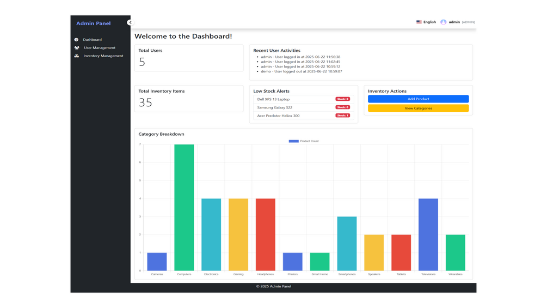Open the English language dropdown

click(x=426, y=22)
